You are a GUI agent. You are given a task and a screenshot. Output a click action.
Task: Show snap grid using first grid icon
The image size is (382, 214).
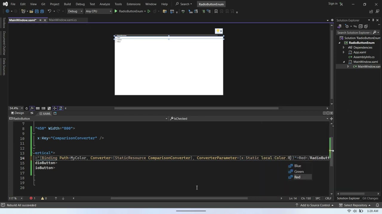coord(38,108)
